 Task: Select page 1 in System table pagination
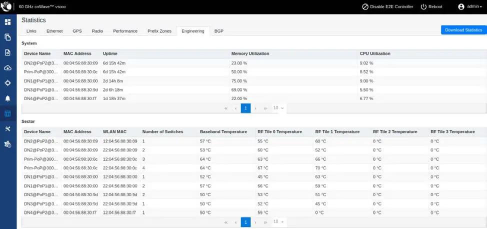click(245, 108)
